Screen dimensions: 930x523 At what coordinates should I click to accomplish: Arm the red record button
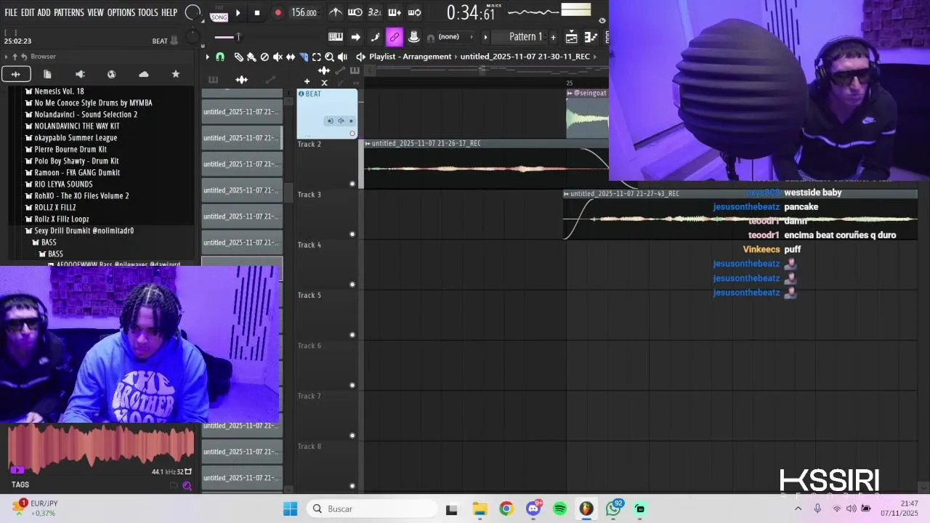coord(278,12)
